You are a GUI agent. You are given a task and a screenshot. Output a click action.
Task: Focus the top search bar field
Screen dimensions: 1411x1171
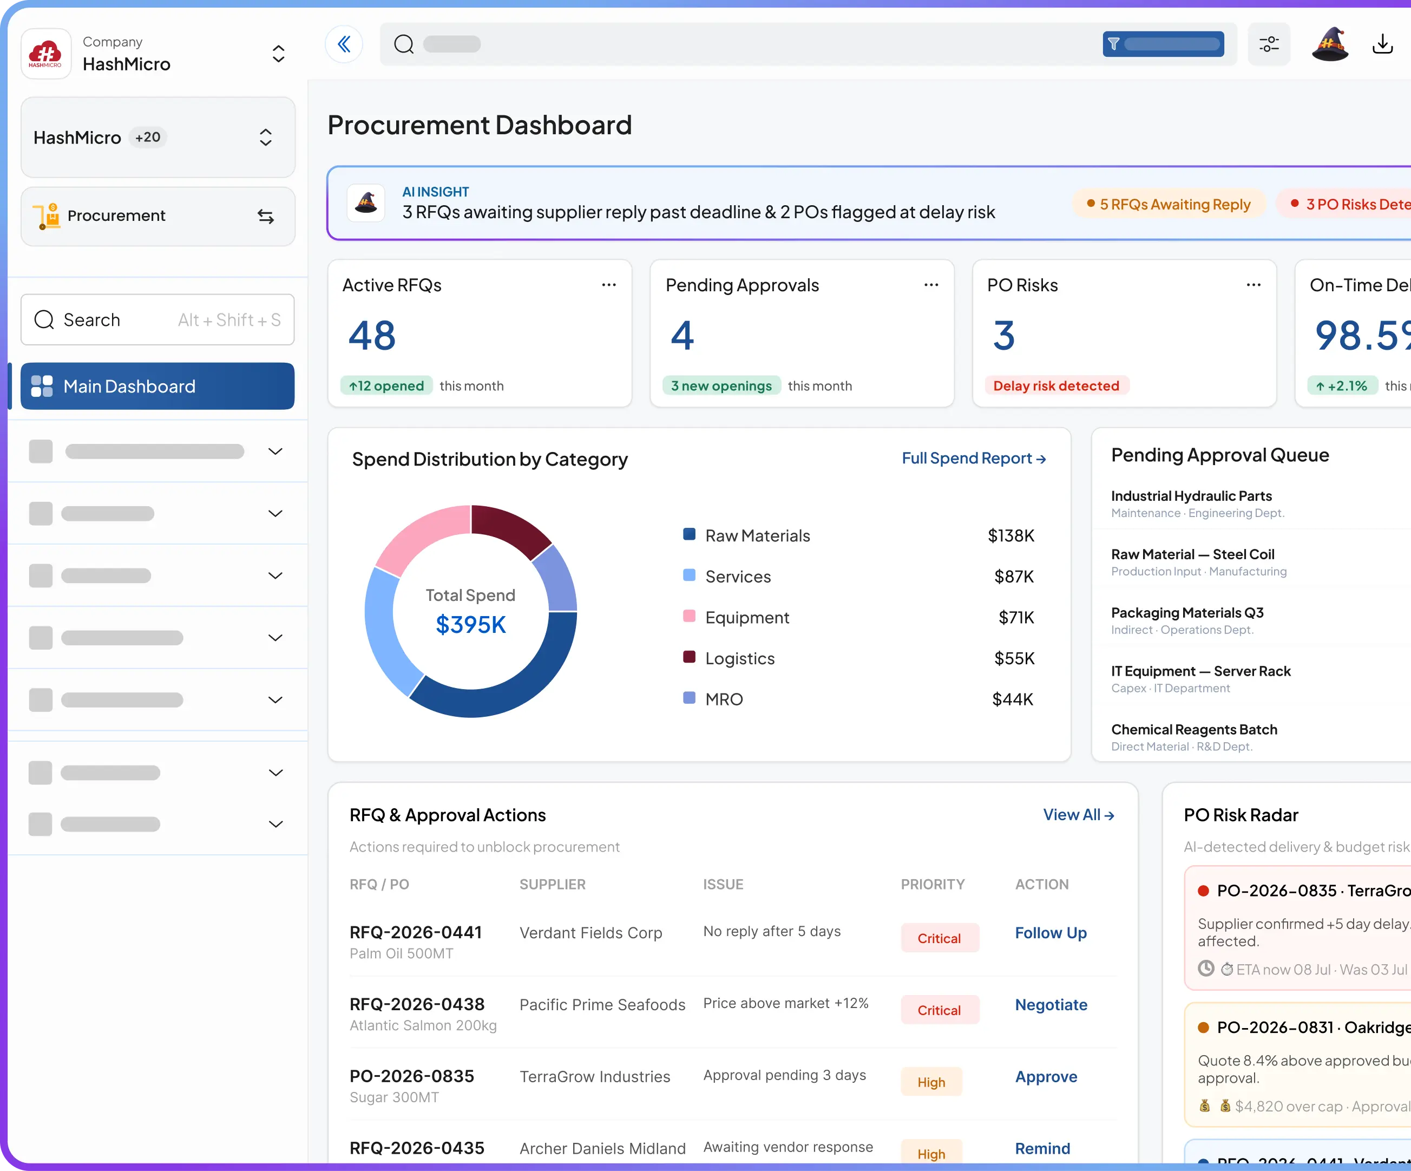(808, 44)
